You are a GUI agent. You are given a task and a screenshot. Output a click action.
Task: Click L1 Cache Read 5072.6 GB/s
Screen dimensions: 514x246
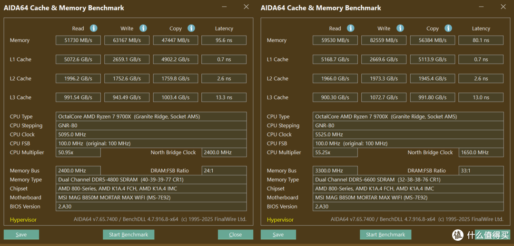(78, 59)
